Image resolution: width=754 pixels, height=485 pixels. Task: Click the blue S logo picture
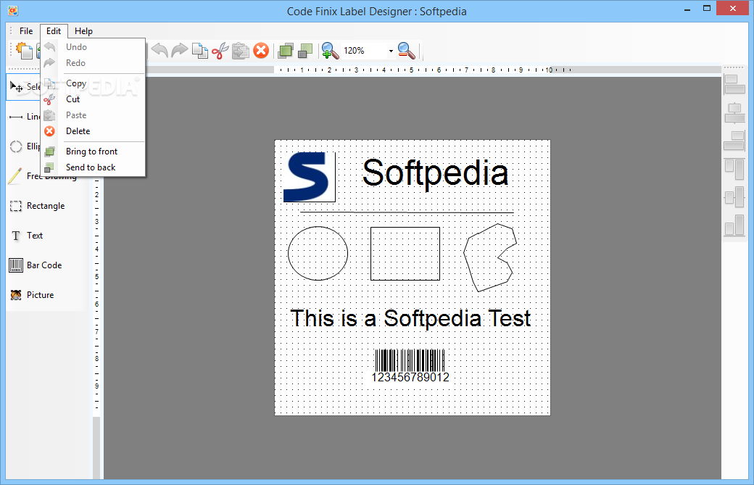point(309,177)
